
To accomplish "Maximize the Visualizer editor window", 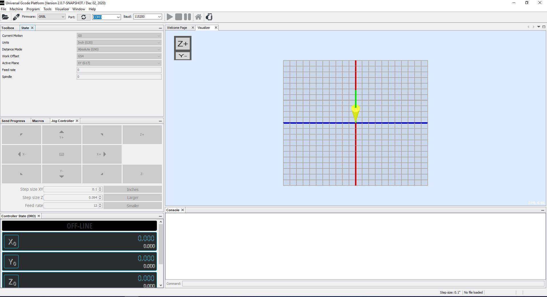I will pyautogui.click(x=544, y=27).
